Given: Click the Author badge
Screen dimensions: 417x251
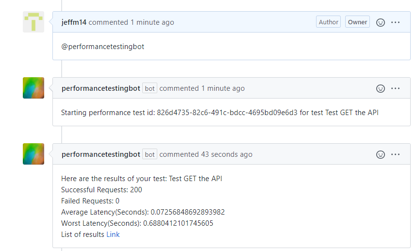Looking at the screenshot, I should [329, 22].
